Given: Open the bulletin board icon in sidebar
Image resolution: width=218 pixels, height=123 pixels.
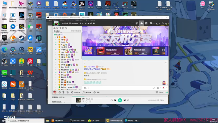Looking at the screenshot, I should tap(63, 28).
